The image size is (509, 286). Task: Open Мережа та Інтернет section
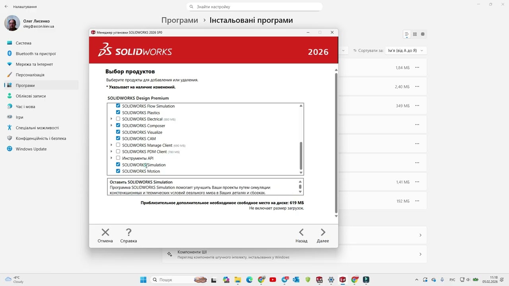pyautogui.click(x=41, y=64)
